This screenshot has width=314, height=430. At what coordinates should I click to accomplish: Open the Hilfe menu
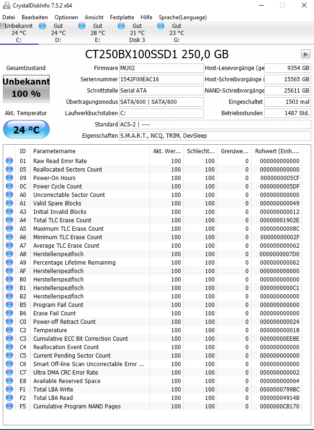(147, 17)
